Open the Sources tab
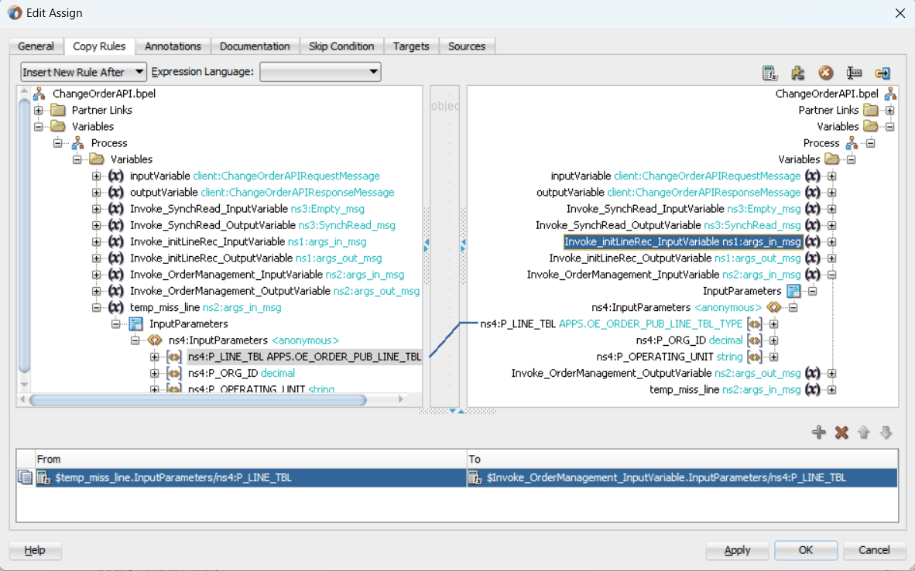Viewport: 915px width, 571px height. (467, 46)
